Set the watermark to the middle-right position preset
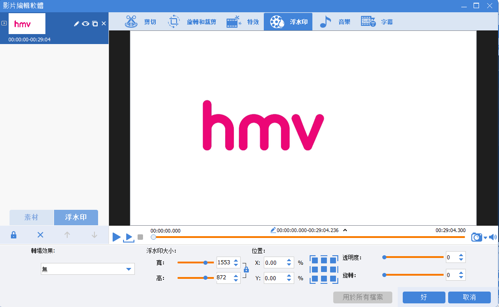The width and height of the screenshot is (499, 307). [333, 269]
